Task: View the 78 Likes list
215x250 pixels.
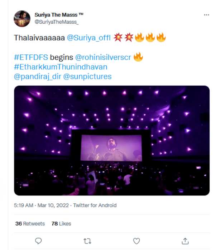Action: (61, 223)
